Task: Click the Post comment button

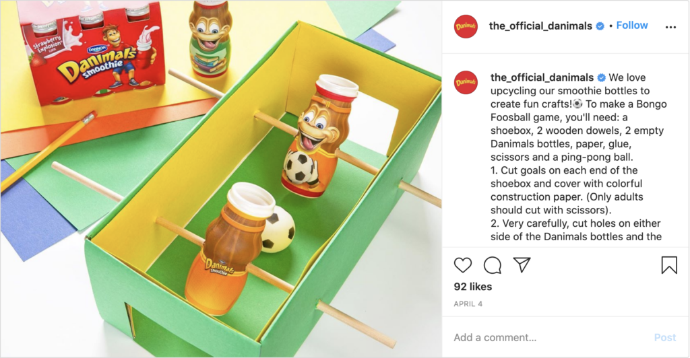Action: click(665, 337)
